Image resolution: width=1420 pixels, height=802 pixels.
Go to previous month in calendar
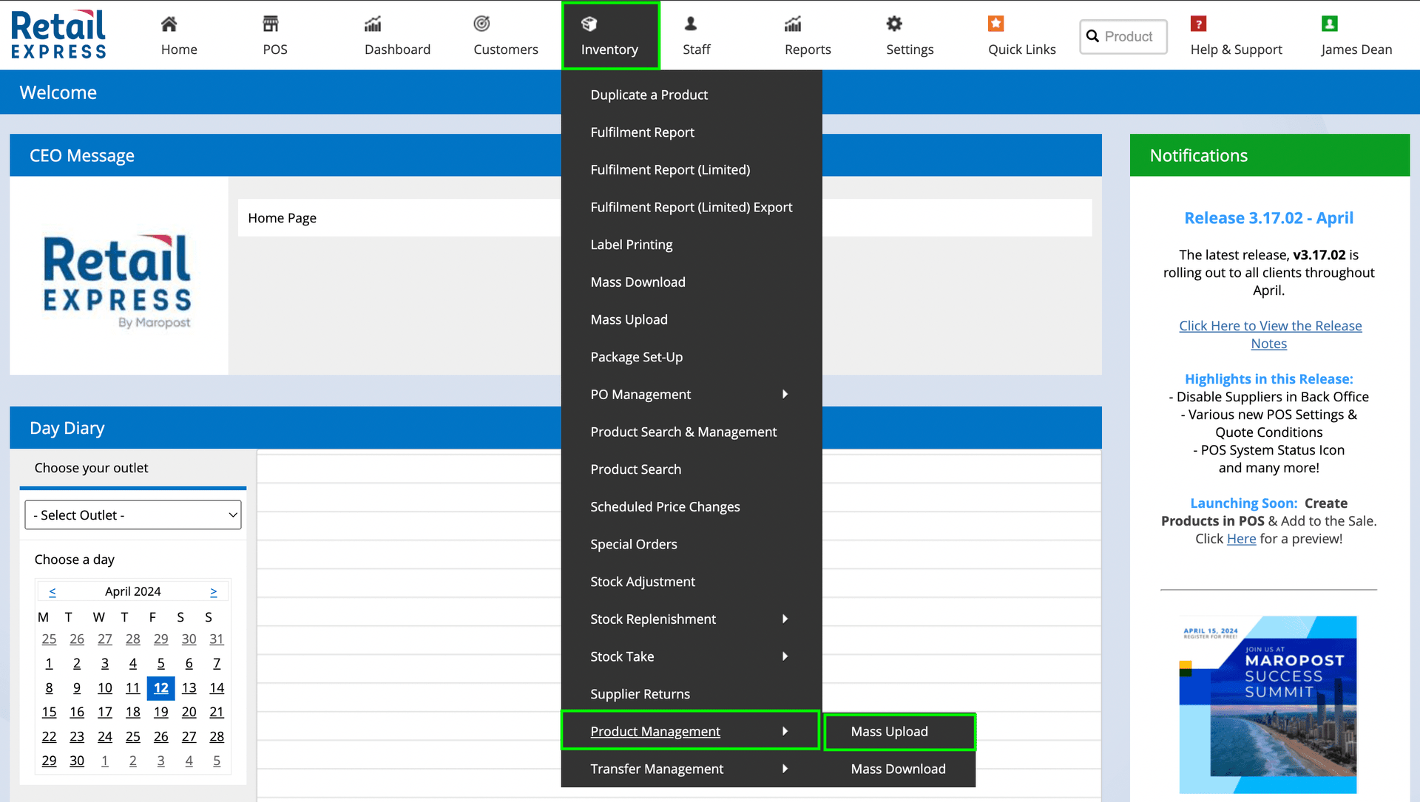(53, 592)
